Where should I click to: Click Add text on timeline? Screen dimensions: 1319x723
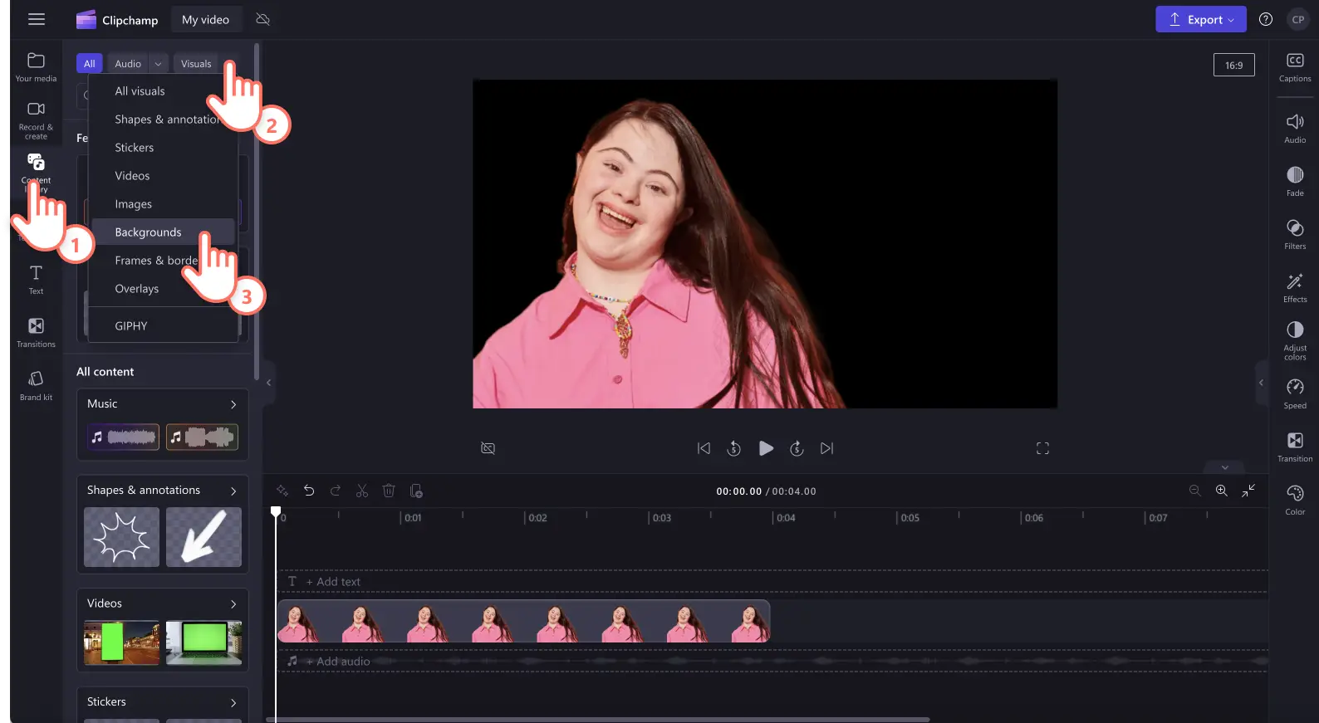coord(333,582)
